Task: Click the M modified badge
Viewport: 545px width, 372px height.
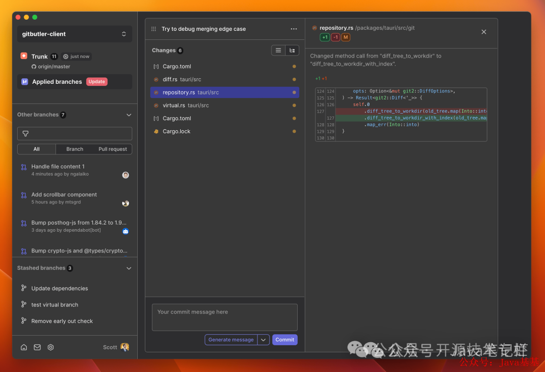Action: (346, 37)
